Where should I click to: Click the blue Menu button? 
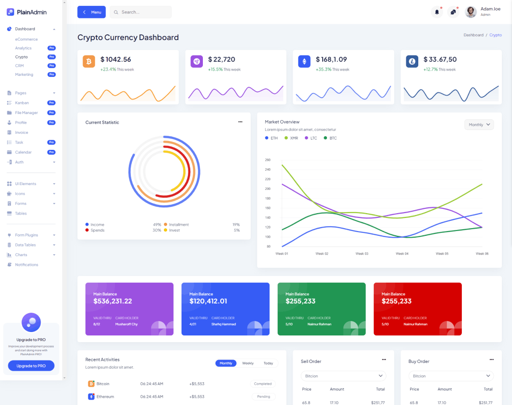point(91,12)
